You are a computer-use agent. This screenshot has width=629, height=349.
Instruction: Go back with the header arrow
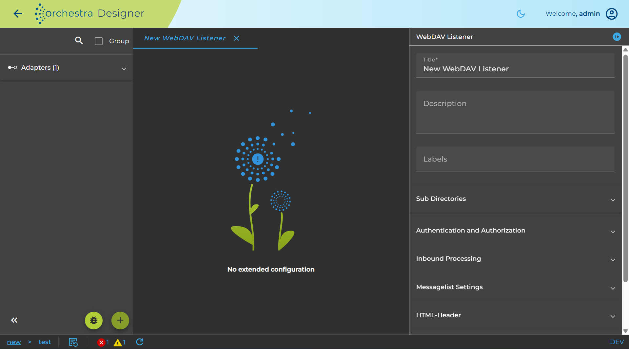(18, 13)
